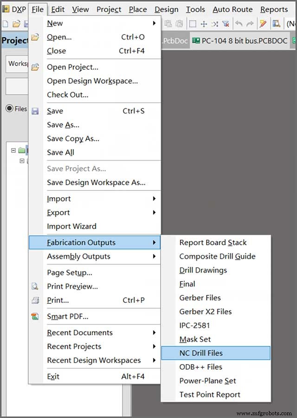Click the DXP system menu button
This screenshot has height=418, width=297.
point(14,9)
